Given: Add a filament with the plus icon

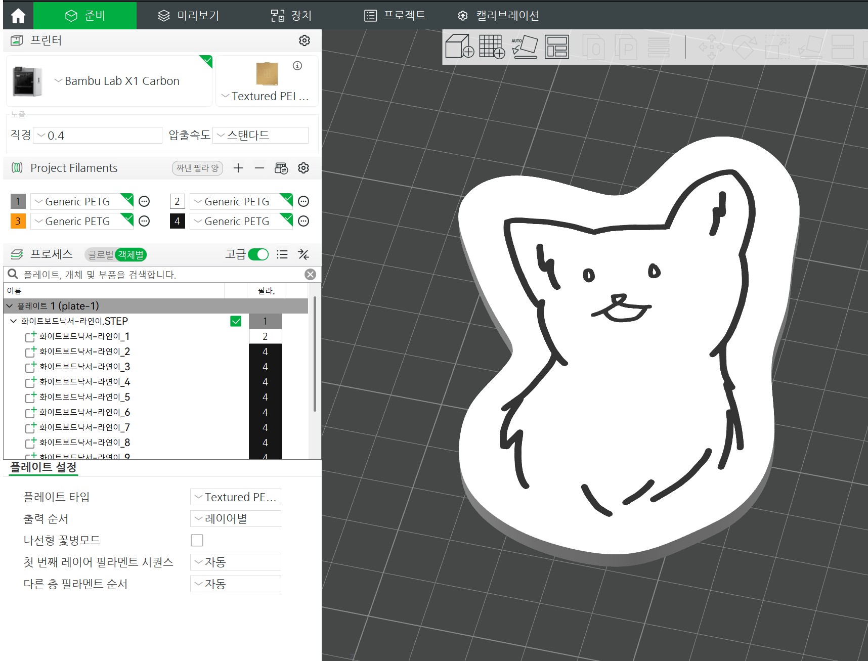Looking at the screenshot, I should pyautogui.click(x=238, y=168).
